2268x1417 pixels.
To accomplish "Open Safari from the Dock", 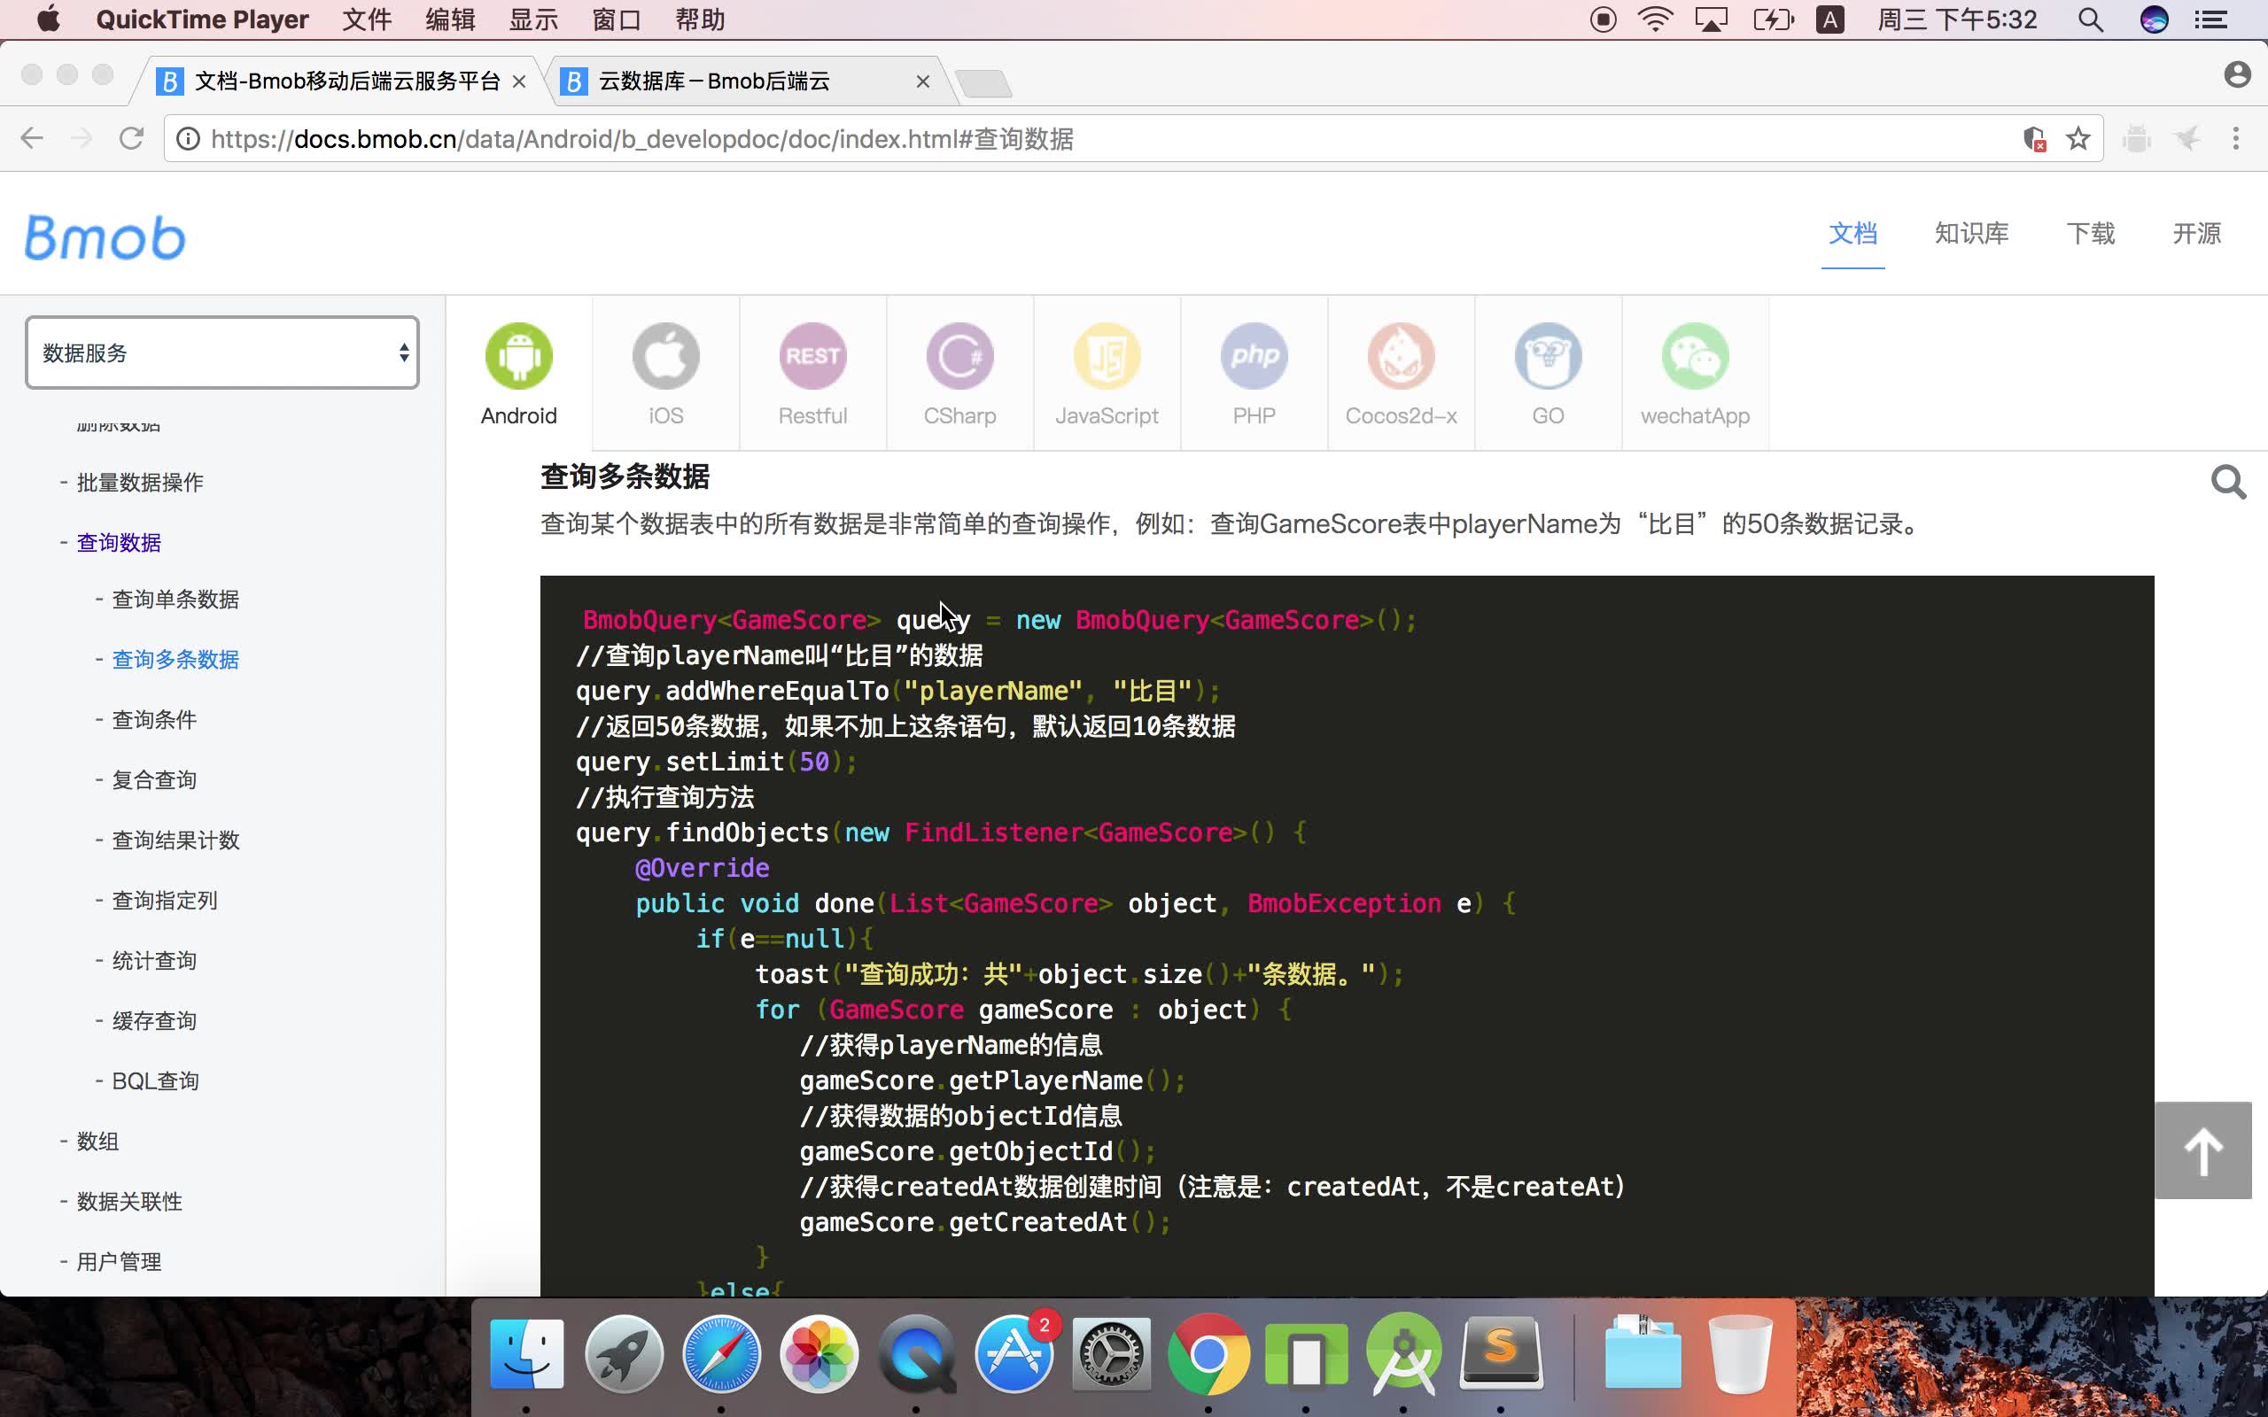I will tap(720, 1354).
